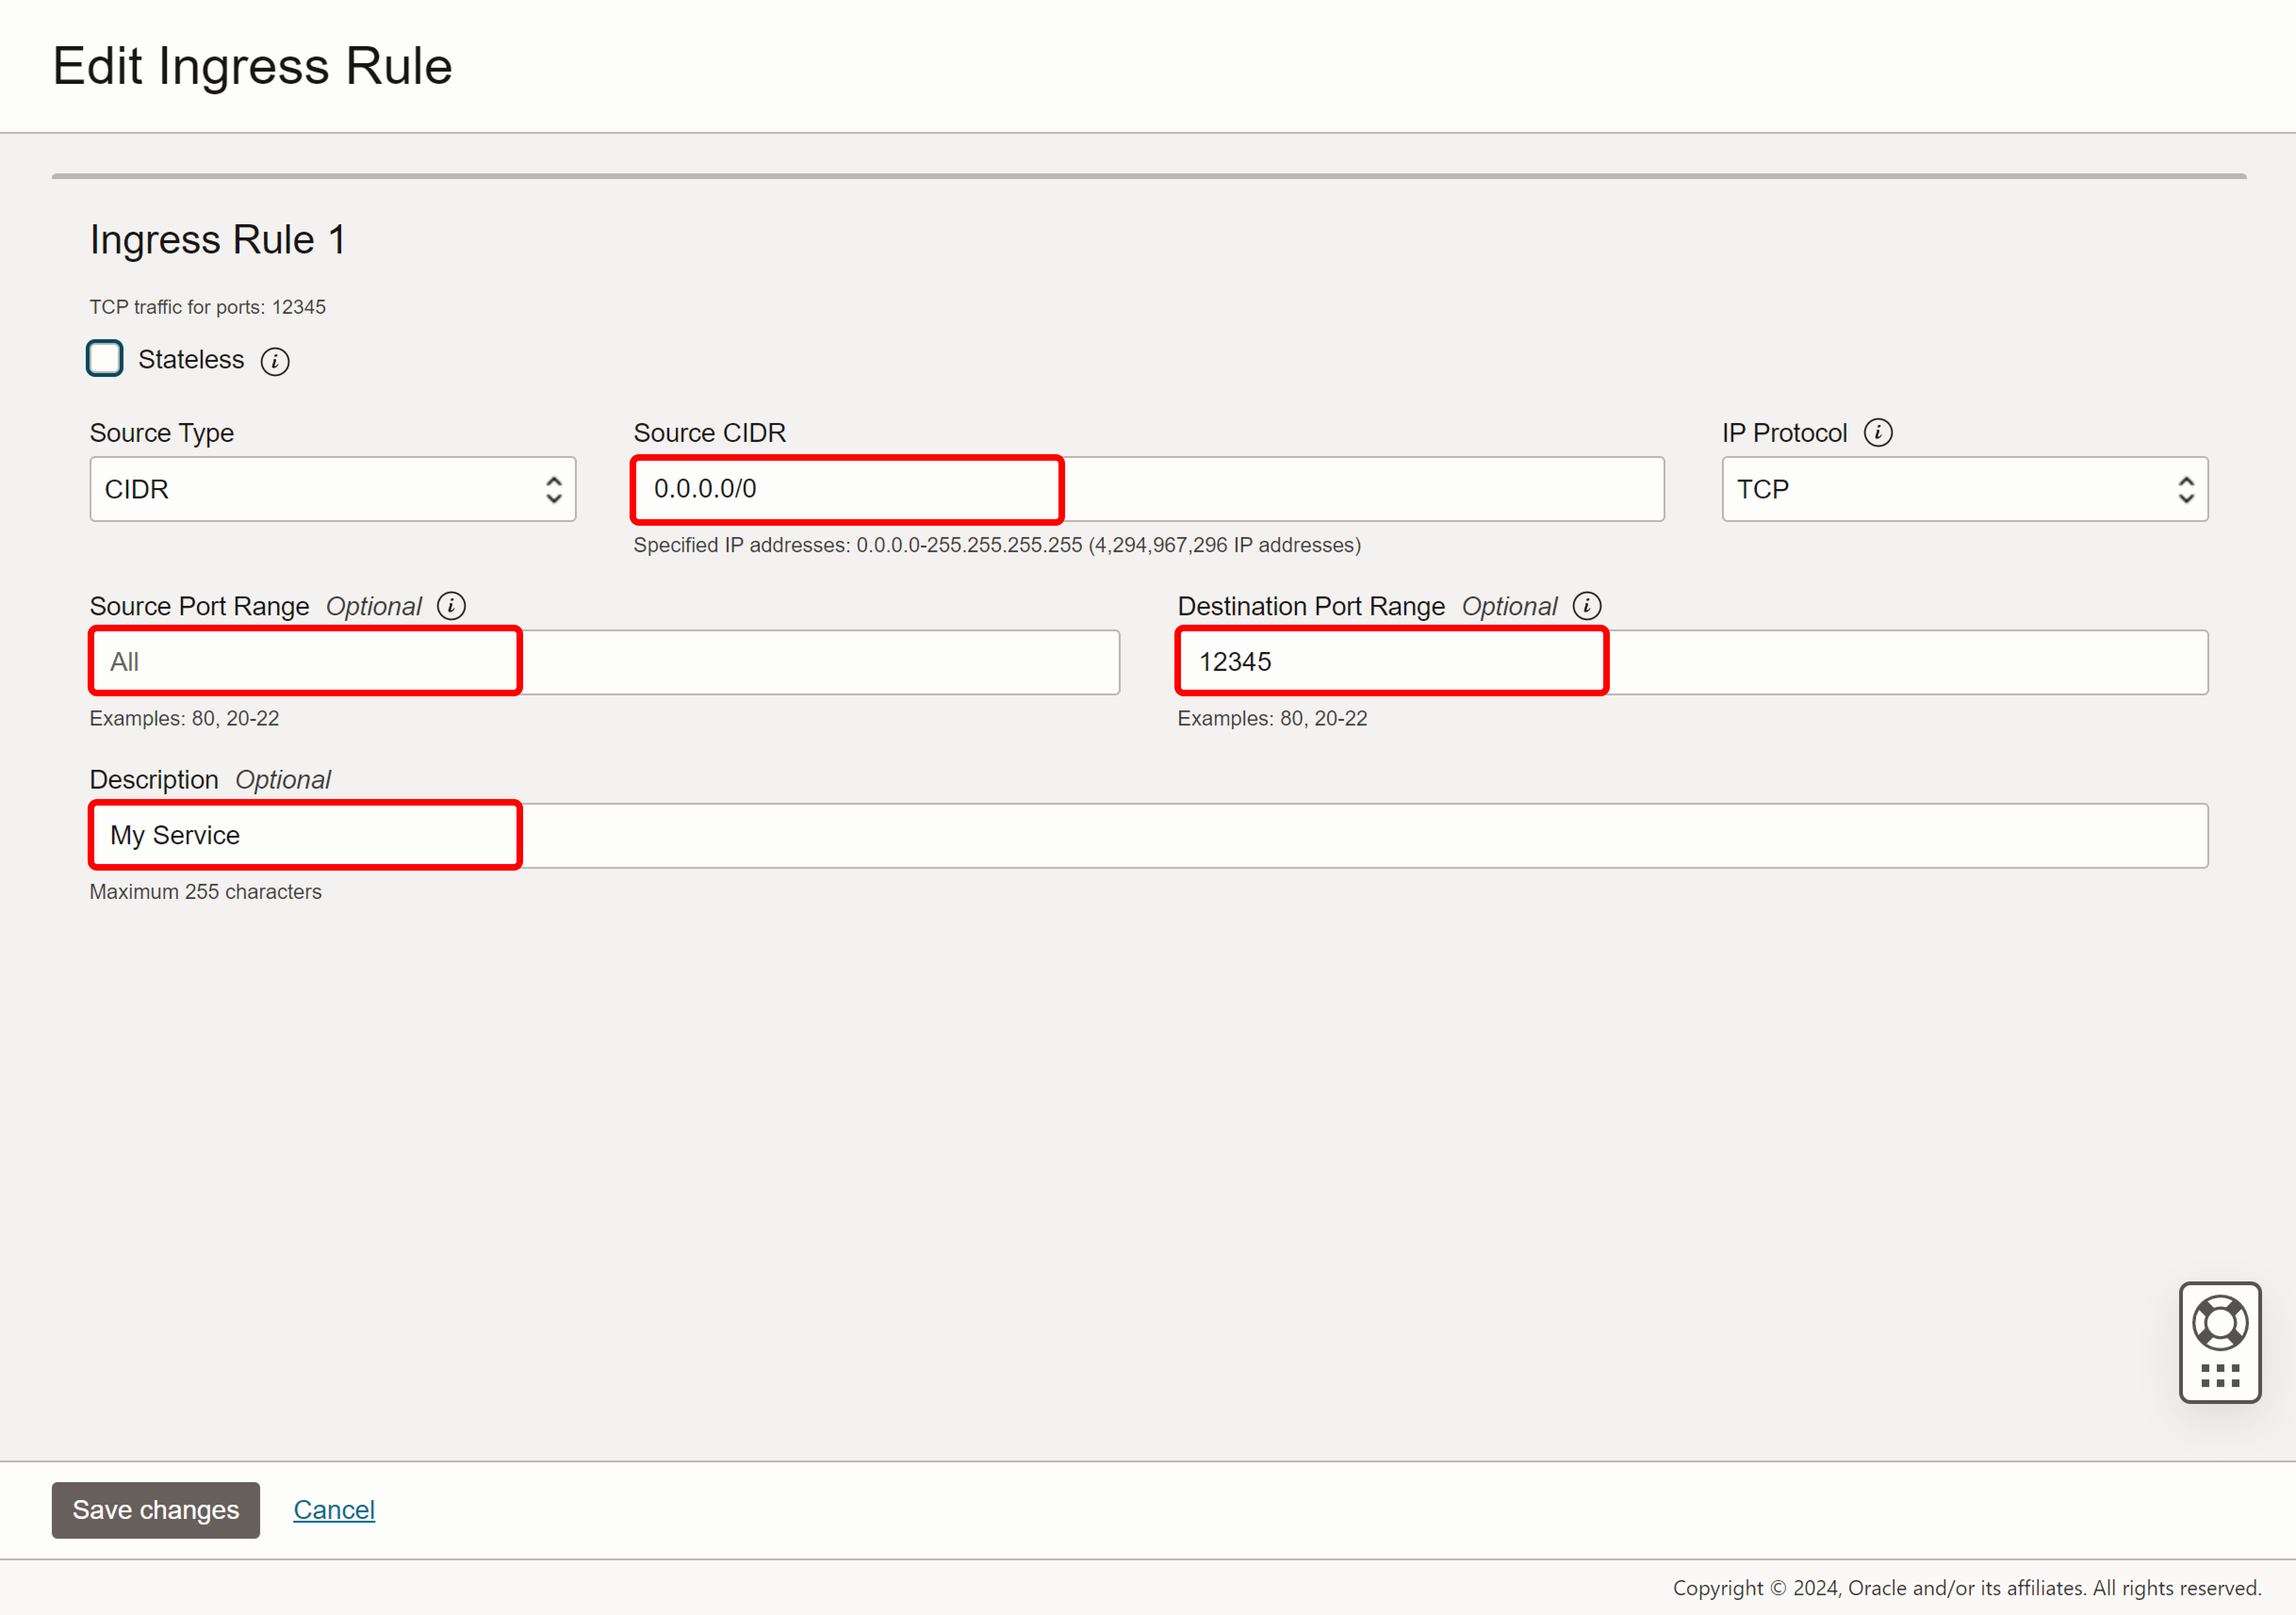The width and height of the screenshot is (2296, 1615).
Task: Click the Description text field
Action: [x=1148, y=836]
